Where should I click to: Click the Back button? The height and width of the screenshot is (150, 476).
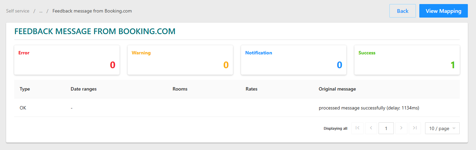tap(402, 11)
